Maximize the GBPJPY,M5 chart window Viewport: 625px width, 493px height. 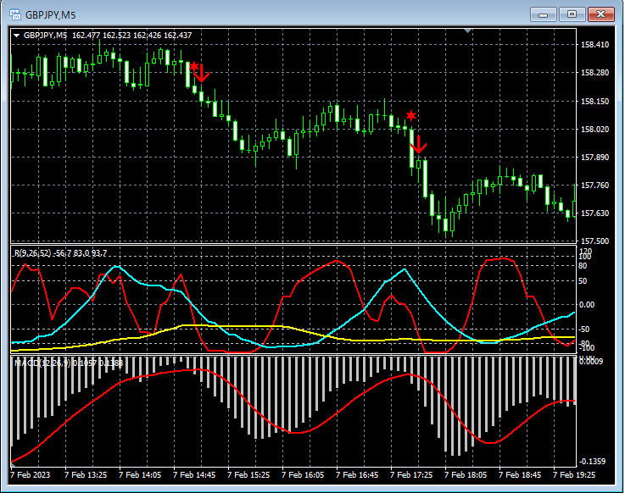(x=572, y=14)
